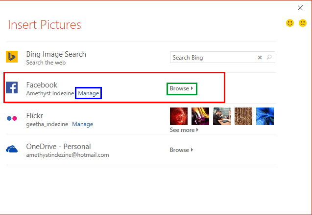Viewport: 312px width, 215px height.
Task: Click the Facebook logo icon
Action: [x=12, y=87]
